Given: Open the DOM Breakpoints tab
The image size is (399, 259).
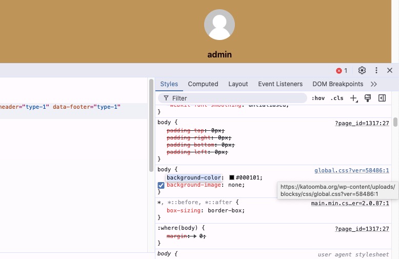Looking at the screenshot, I should coord(337,84).
